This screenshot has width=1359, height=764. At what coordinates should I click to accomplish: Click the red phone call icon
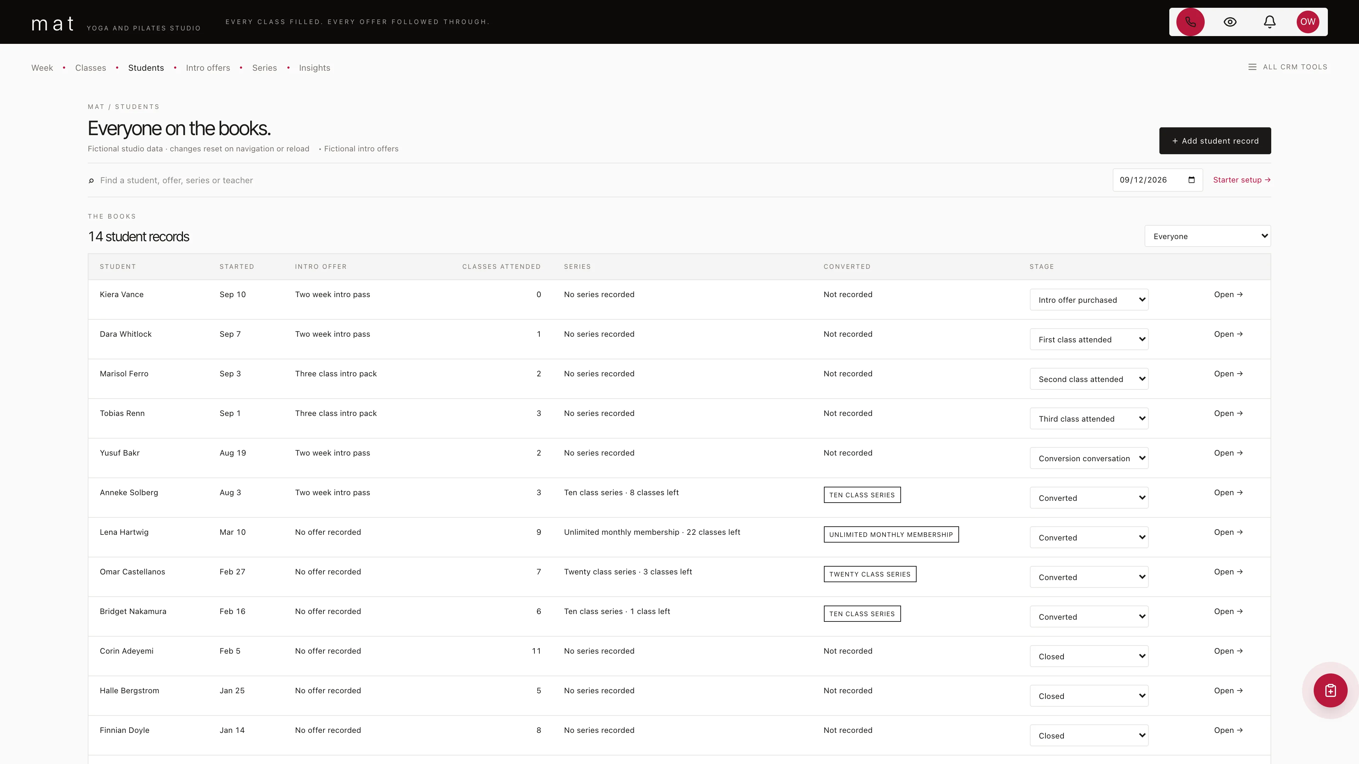1190,22
